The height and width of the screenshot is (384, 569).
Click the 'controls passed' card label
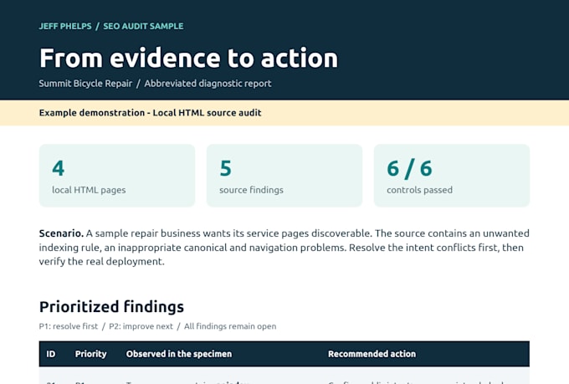click(420, 190)
